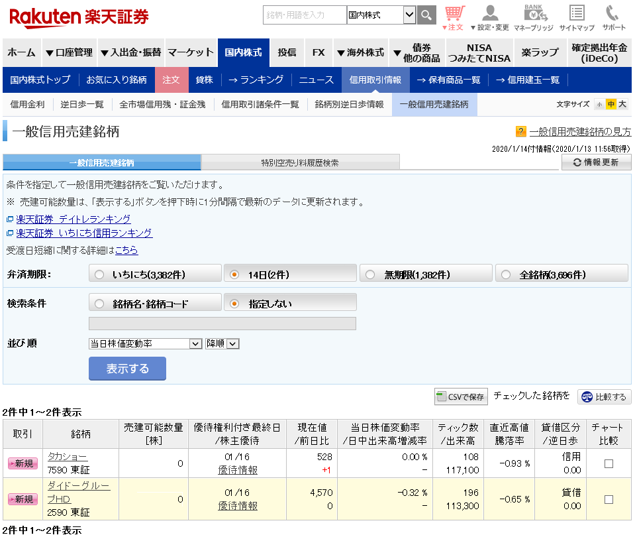The height and width of the screenshot is (539, 635).
Task: Open 楽天証券 いちにち信用ランキング link
Action: point(84,233)
